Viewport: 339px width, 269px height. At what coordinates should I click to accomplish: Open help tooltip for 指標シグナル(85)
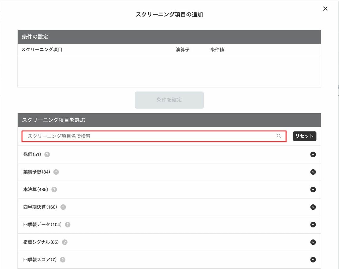65,242
